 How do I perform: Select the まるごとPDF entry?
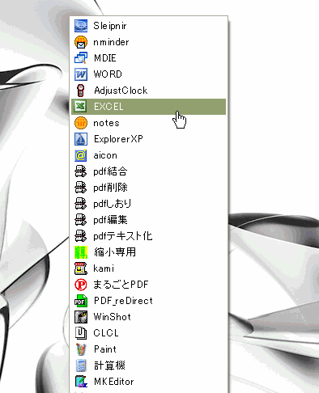tap(148, 285)
